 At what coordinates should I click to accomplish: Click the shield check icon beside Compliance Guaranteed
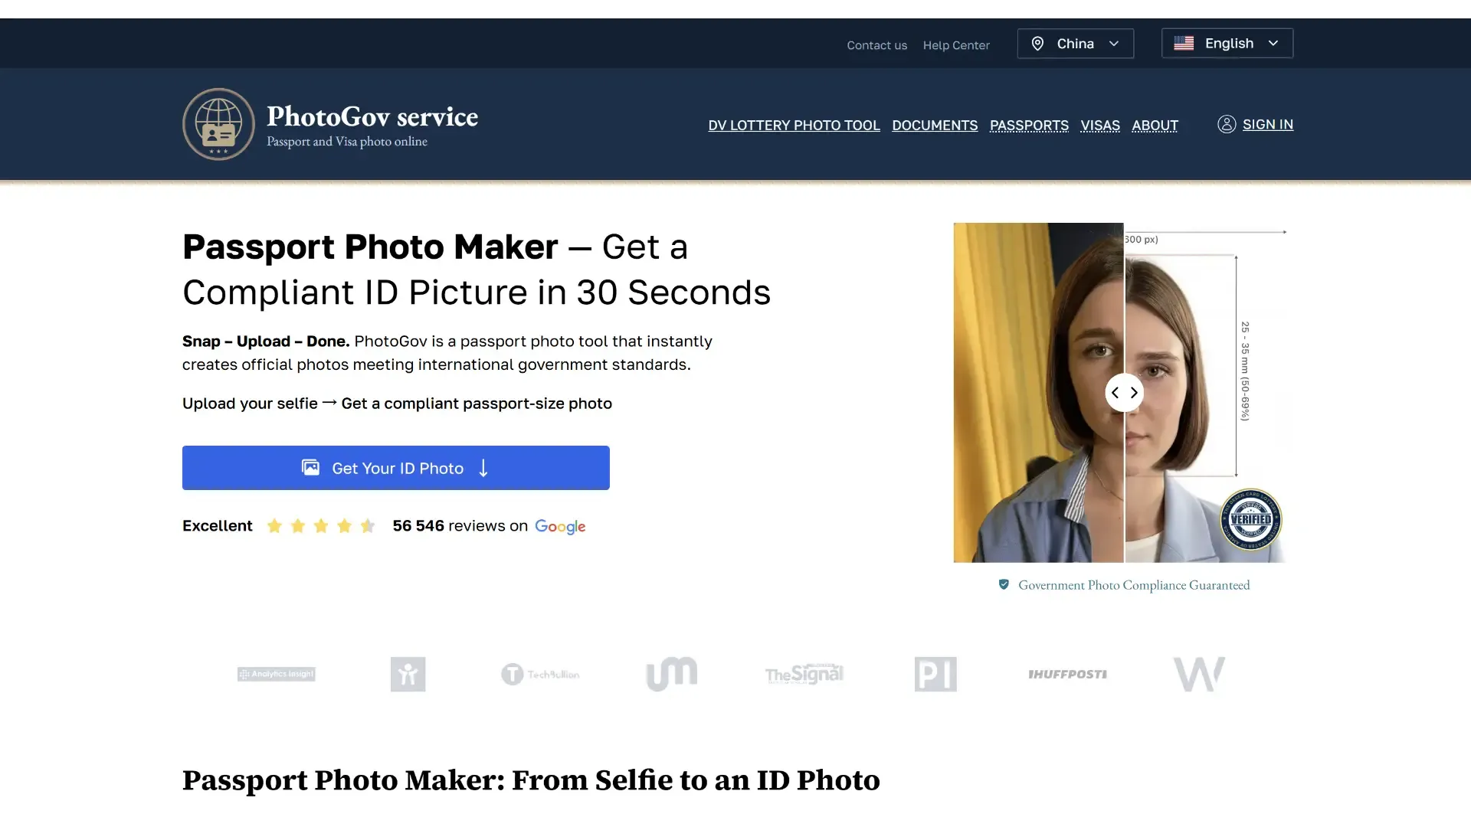coord(1004,584)
